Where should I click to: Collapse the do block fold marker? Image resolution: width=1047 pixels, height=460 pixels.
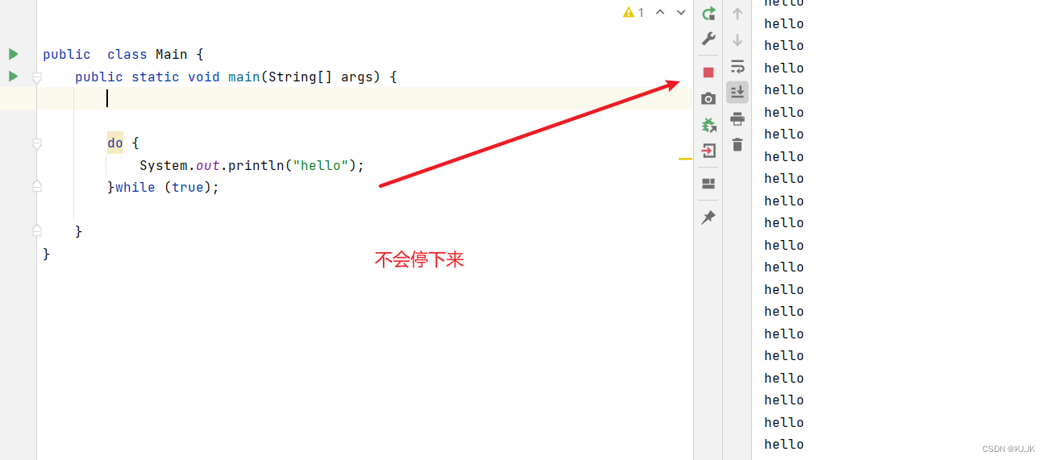(x=36, y=143)
